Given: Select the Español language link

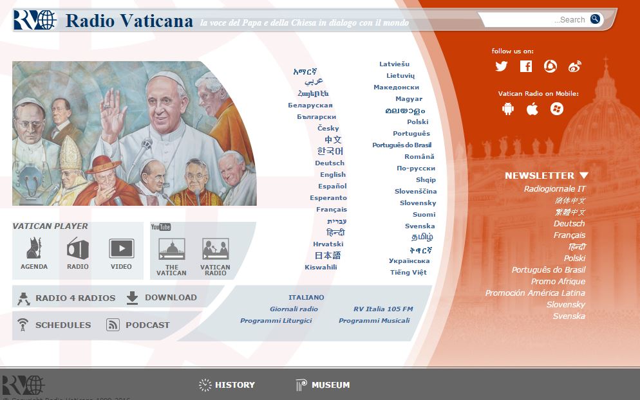Looking at the screenshot, I should point(332,186).
